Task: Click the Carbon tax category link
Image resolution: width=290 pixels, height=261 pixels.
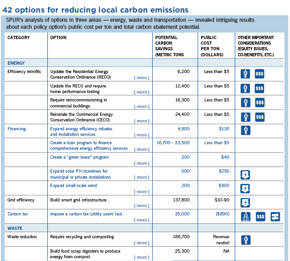Action: (x=18, y=214)
